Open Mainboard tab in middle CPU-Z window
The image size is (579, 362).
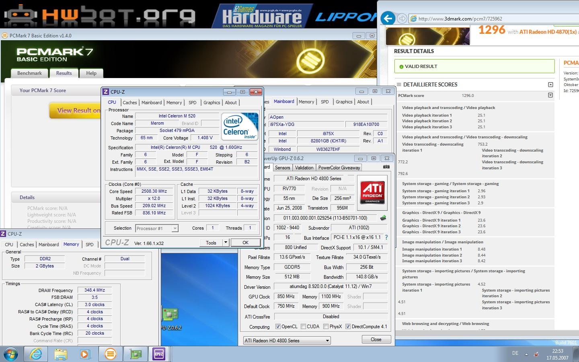[x=284, y=101]
